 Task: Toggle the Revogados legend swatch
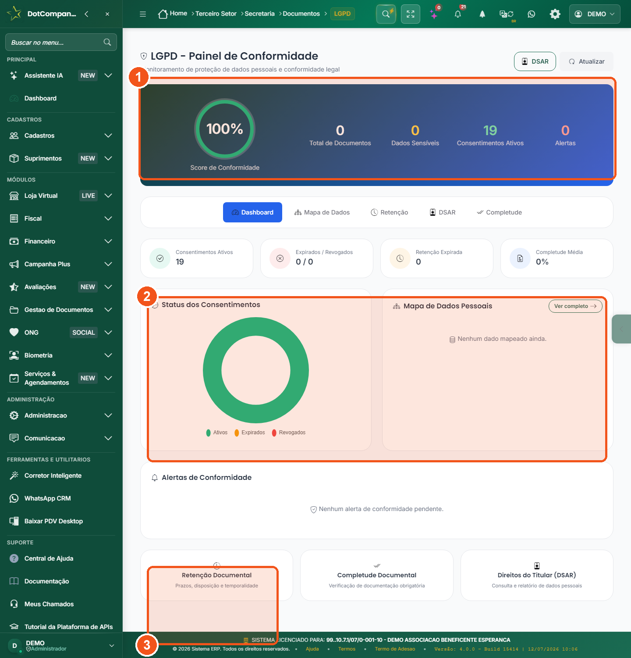274,433
